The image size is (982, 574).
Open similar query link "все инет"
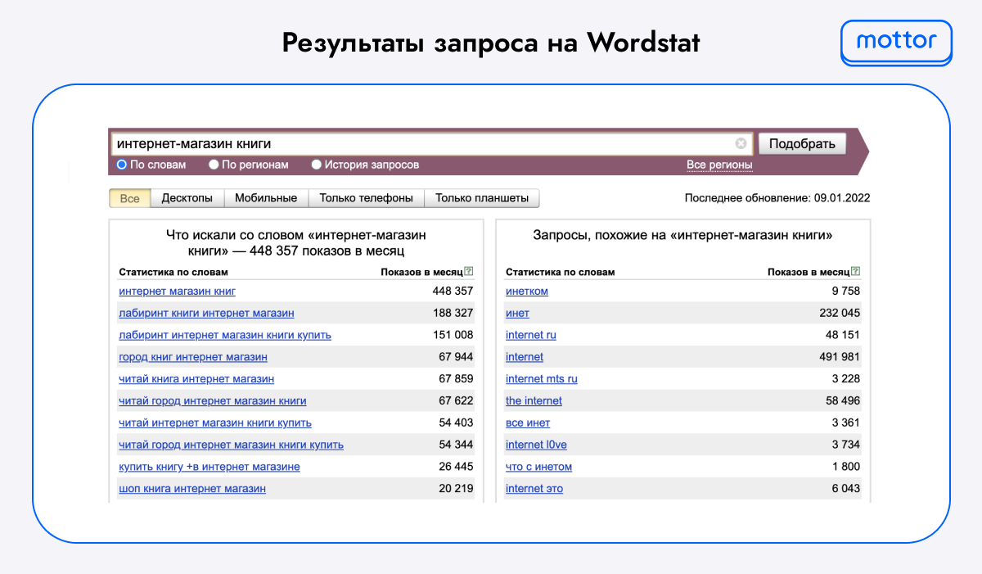coord(528,423)
